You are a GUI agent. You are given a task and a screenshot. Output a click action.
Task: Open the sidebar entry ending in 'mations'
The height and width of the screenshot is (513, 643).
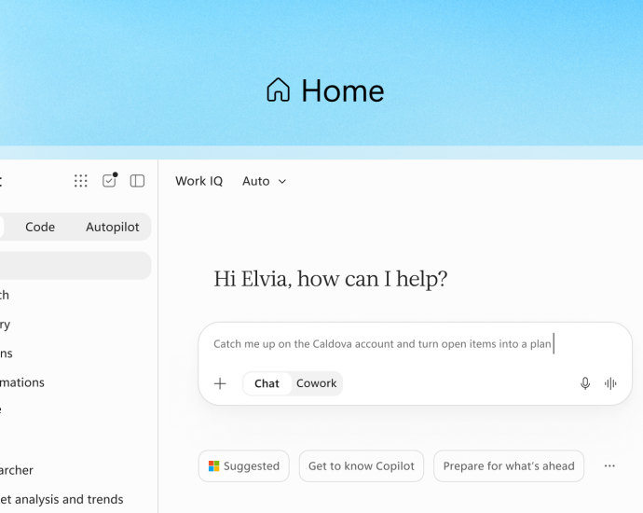pyautogui.click(x=22, y=382)
